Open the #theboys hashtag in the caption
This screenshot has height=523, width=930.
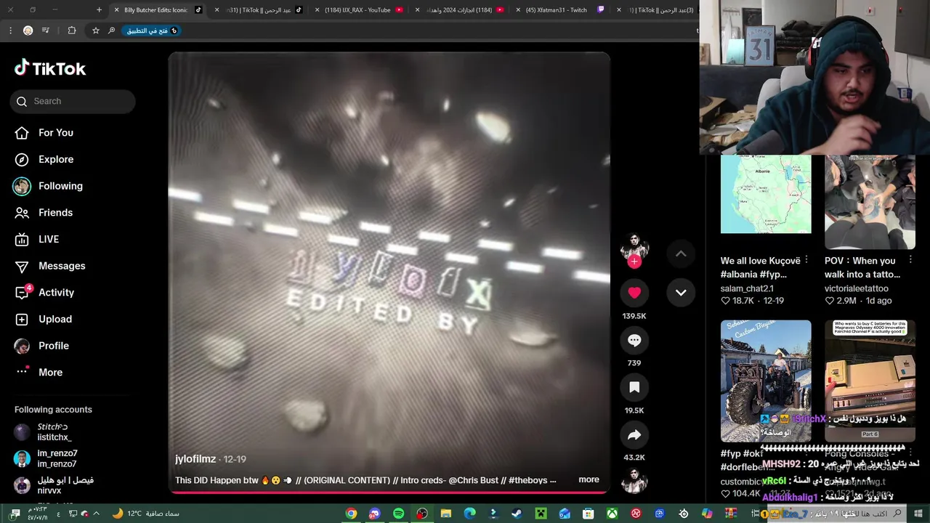[527, 480]
